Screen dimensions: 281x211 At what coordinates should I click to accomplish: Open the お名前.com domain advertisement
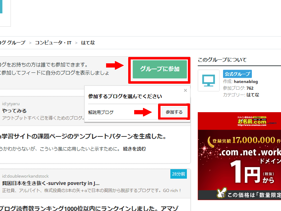[x=240, y=156]
